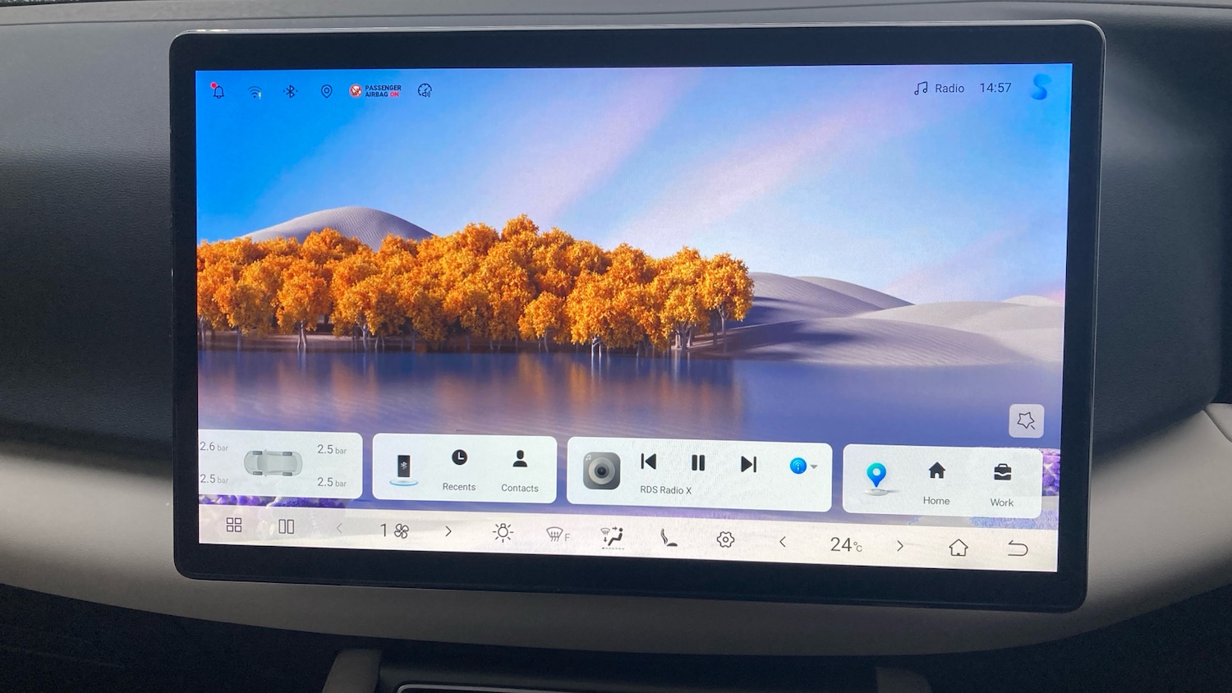Image resolution: width=1232 pixels, height=693 pixels.
Task: Toggle the screen brightness sun icon
Action: (x=503, y=533)
